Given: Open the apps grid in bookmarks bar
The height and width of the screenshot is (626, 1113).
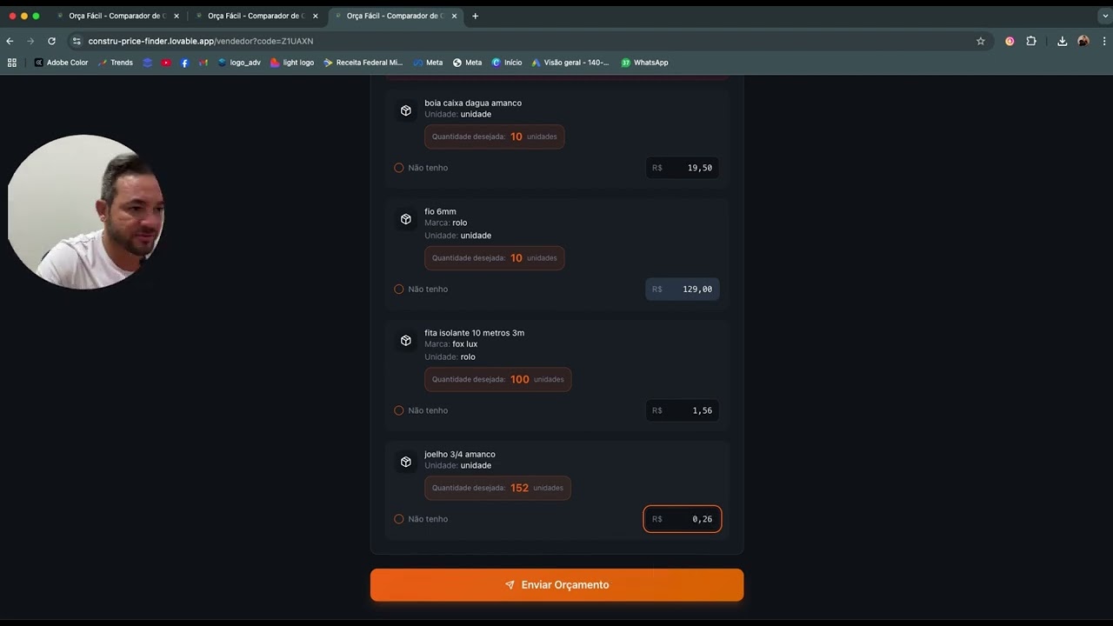Looking at the screenshot, I should (12, 63).
